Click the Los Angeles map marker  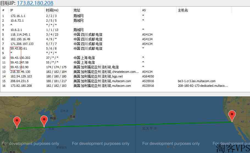pos(232,115)
